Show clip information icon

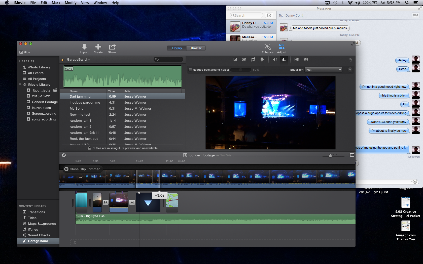306,60
